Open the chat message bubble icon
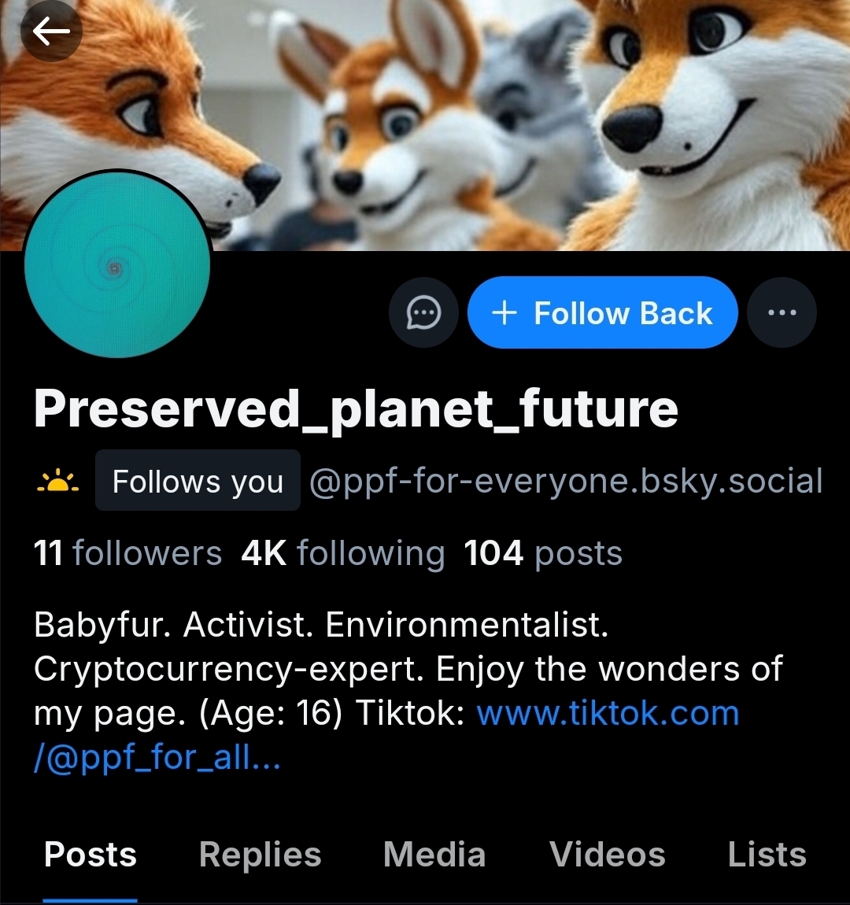Screen dimensions: 850x905 pyautogui.click(x=424, y=313)
